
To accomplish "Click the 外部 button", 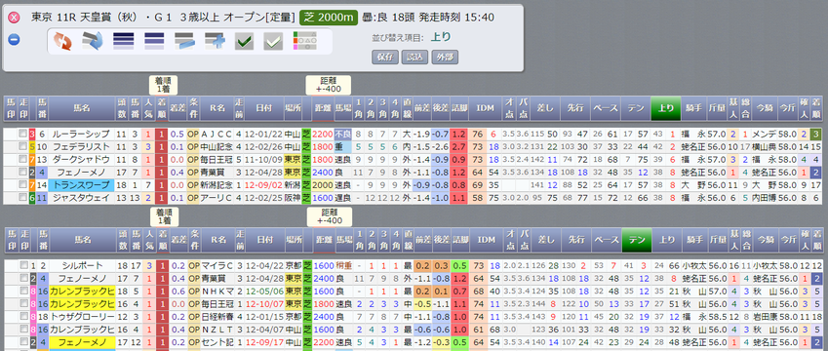I will 445,58.
